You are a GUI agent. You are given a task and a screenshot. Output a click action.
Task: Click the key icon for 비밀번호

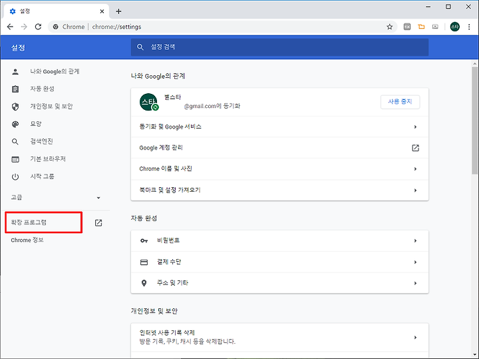click(144, 240)
